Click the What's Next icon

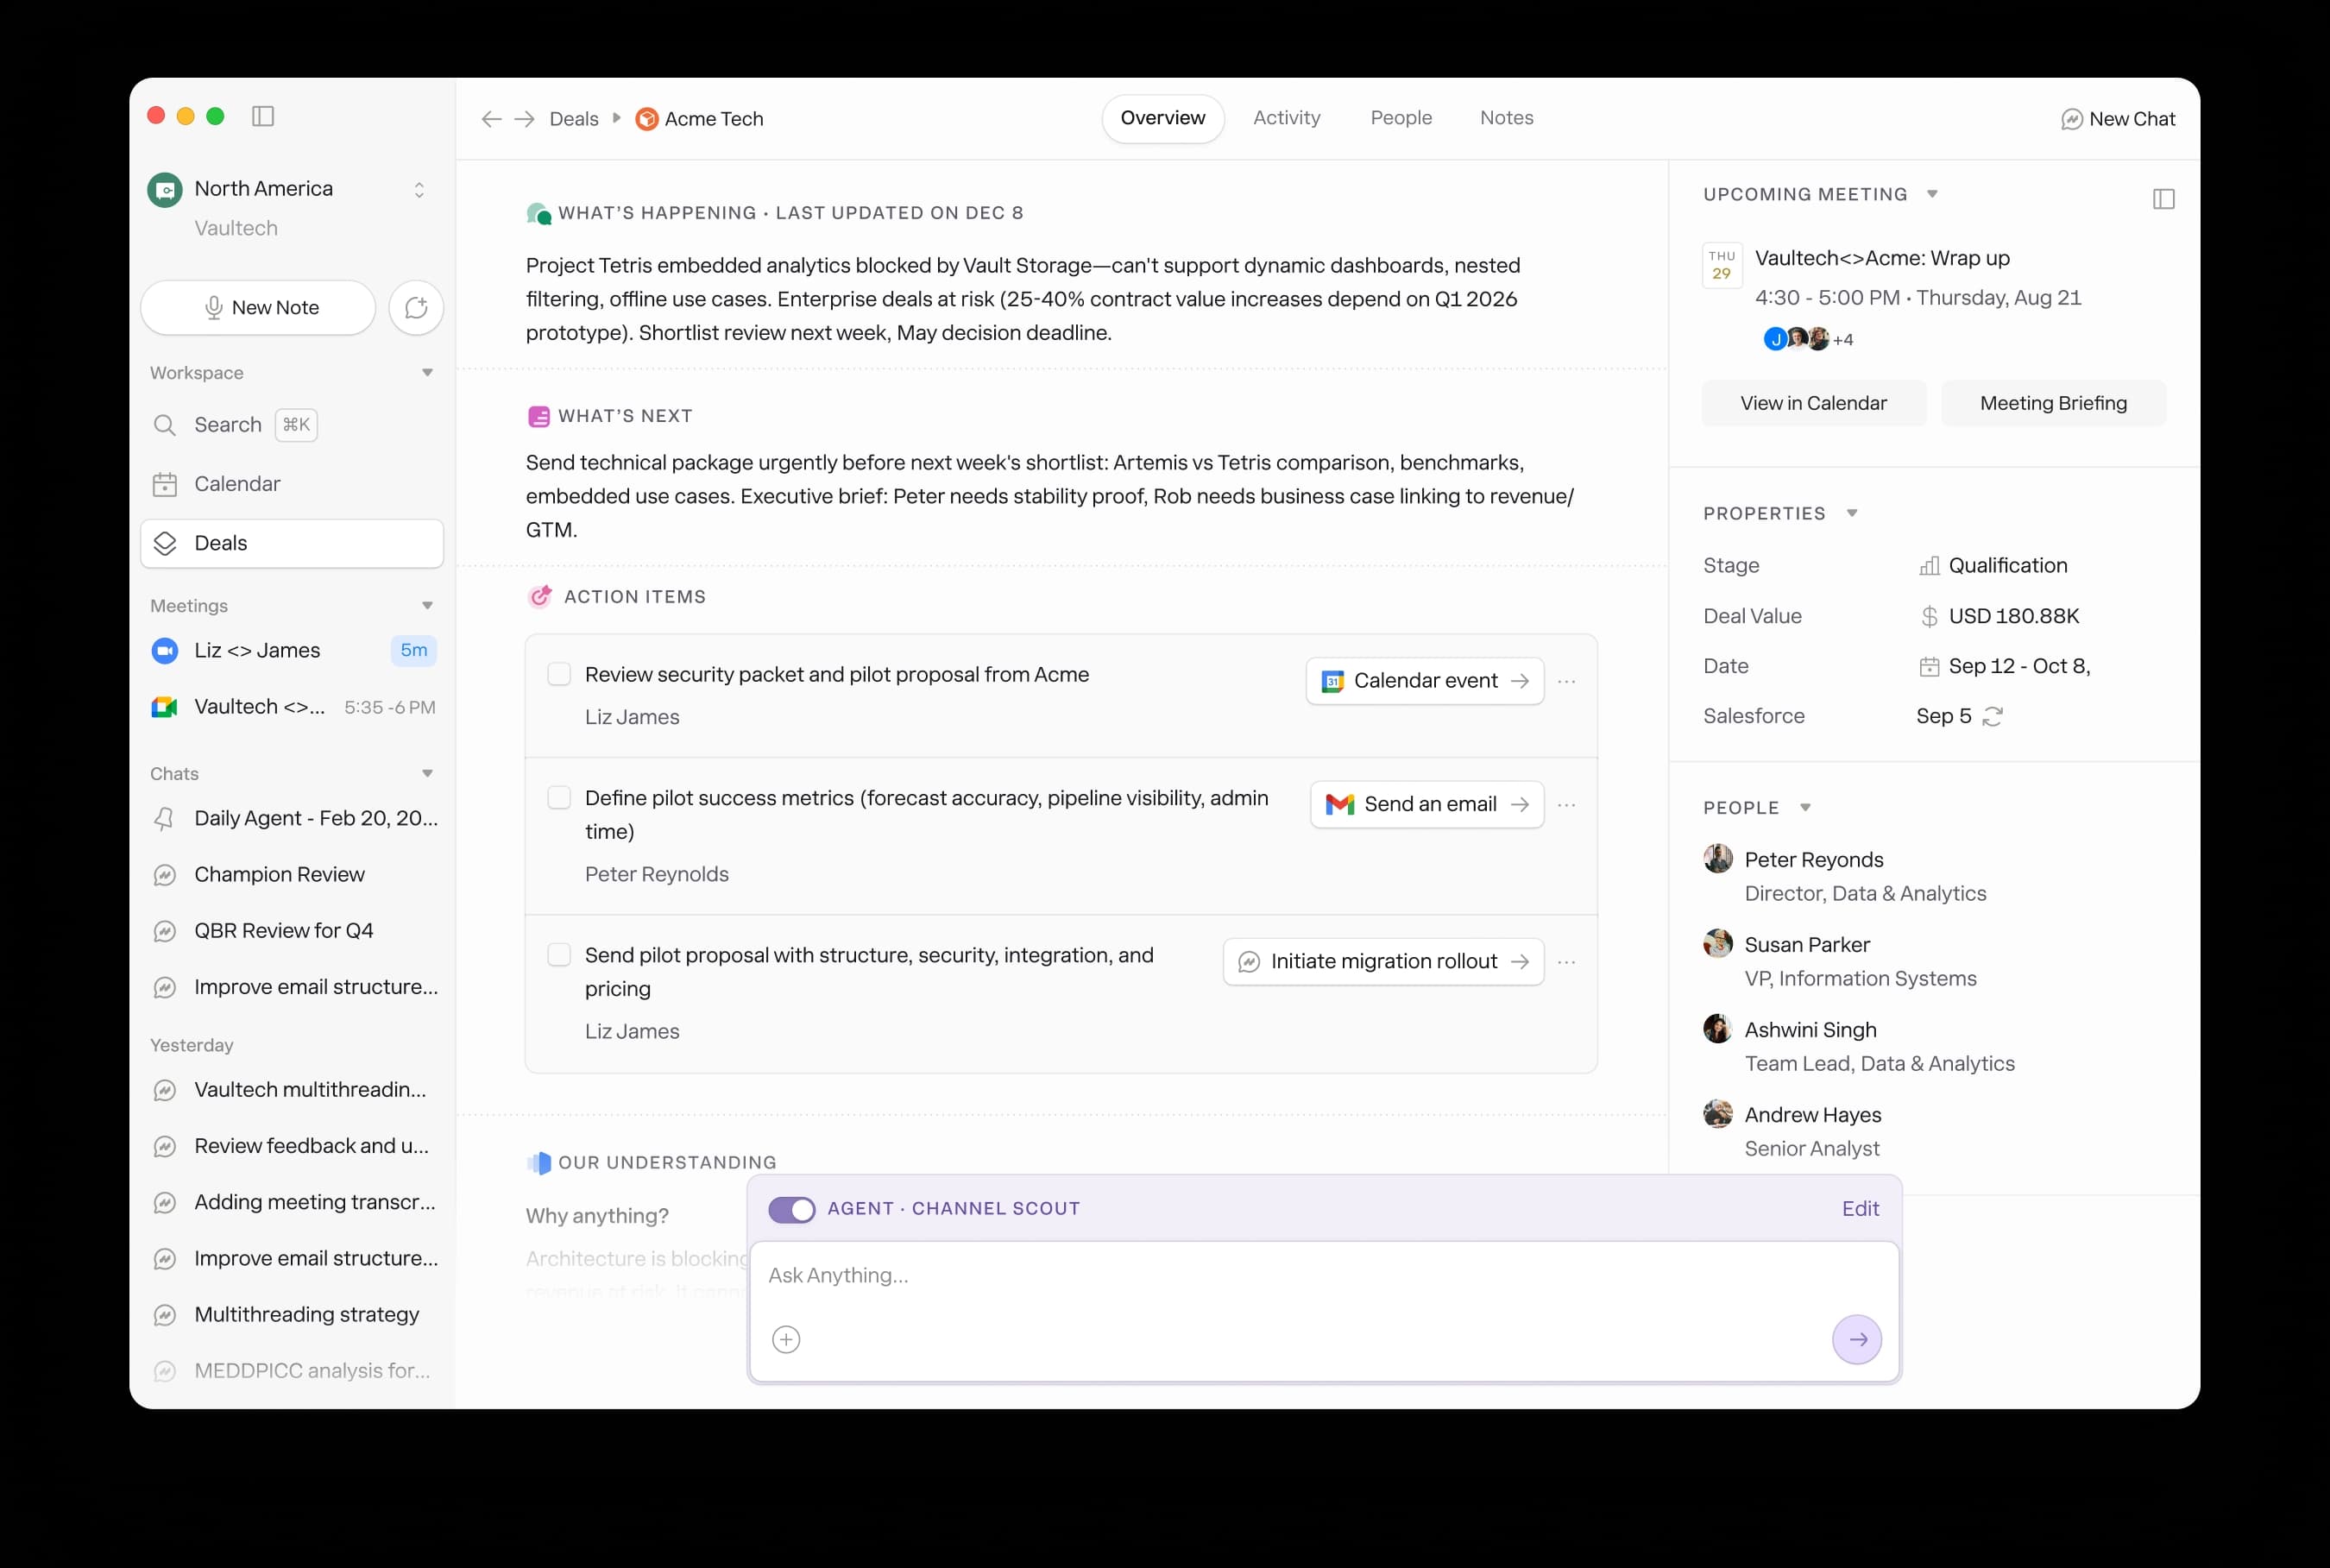pos(538,416)
